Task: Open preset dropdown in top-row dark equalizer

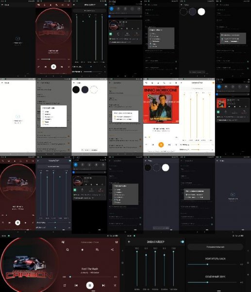Action: click(89, 11)
